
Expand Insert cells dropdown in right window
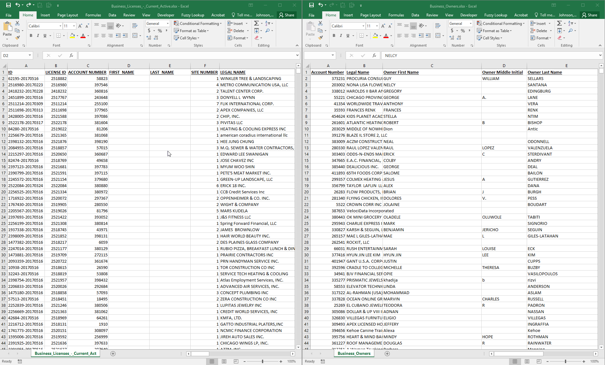[549, 24]
